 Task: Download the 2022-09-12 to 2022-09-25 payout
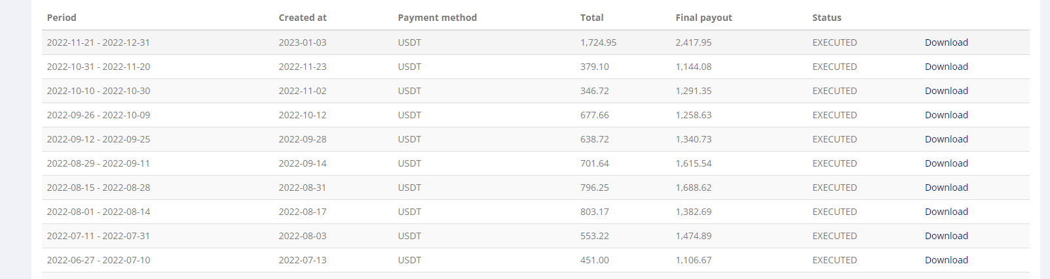[x=946, y=139]
